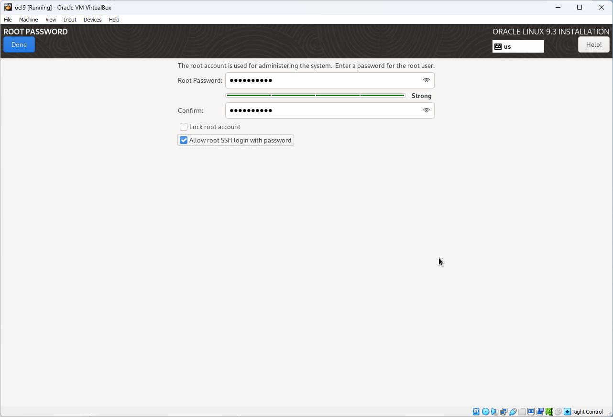
Task: Open the VirtualBox Help menu
Action: click(114, 20)
